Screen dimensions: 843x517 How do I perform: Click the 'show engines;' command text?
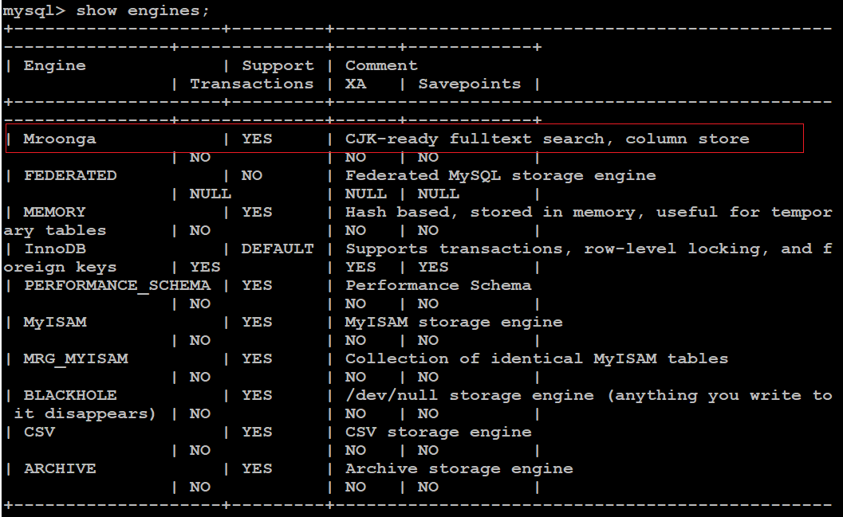[143, 10]
